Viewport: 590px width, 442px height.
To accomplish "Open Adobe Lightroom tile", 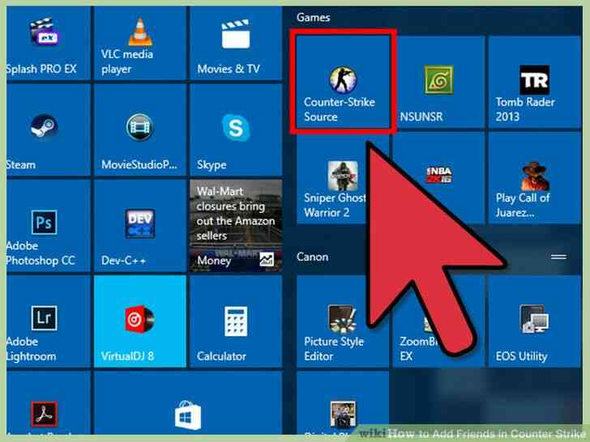I will (x=48, y=321).
